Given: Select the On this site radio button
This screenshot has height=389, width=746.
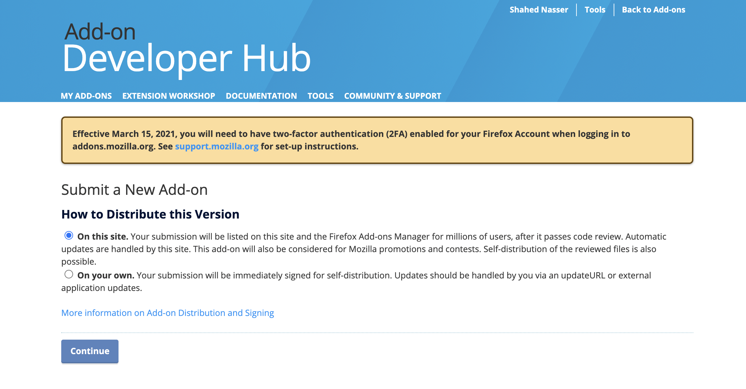Looking at the screenshot, I should point(69,235).
